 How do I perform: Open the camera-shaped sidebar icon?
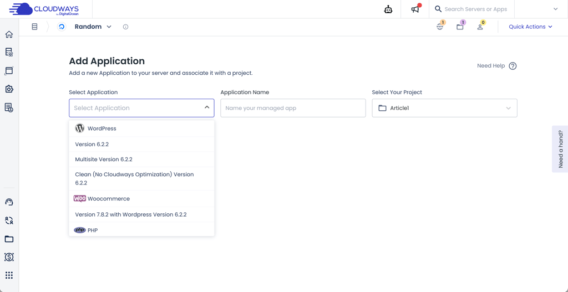point(9,89)
